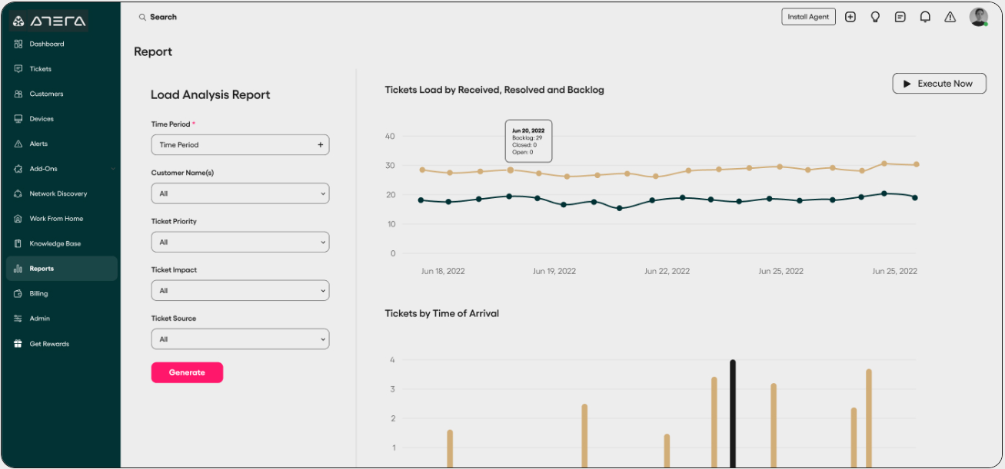Screen dimensions: 1005x469
Task: Open the Ticket Source dropdown
Action: pyautogui.click(x=240, y=339)
